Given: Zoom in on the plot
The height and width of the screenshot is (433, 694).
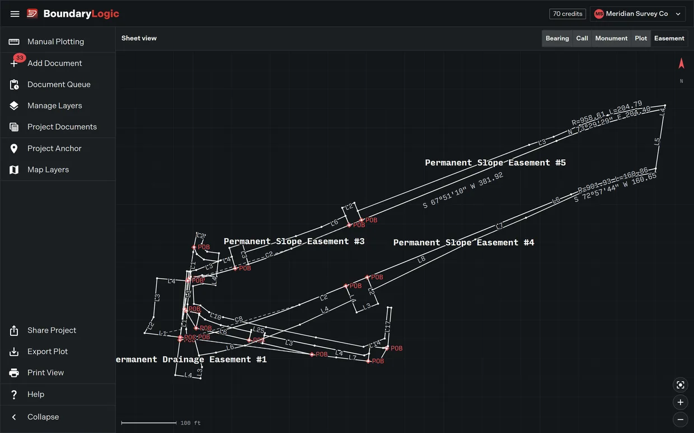Looking at the screenshot, I should point(681,402).
